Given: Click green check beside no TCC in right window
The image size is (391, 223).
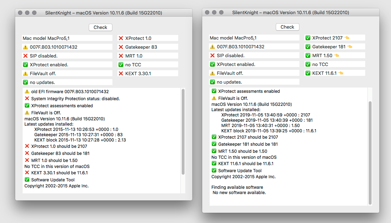Looking at the screenshot, I should tap(308, 64).
